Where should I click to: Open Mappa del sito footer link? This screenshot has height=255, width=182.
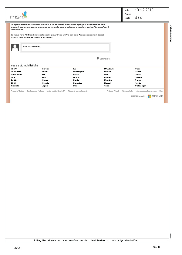(x=127, y=91)
